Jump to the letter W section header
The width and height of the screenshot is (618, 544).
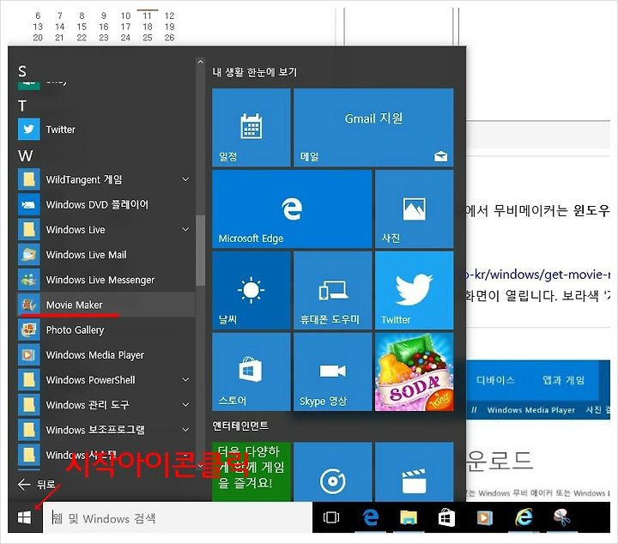tap(25, 155)
